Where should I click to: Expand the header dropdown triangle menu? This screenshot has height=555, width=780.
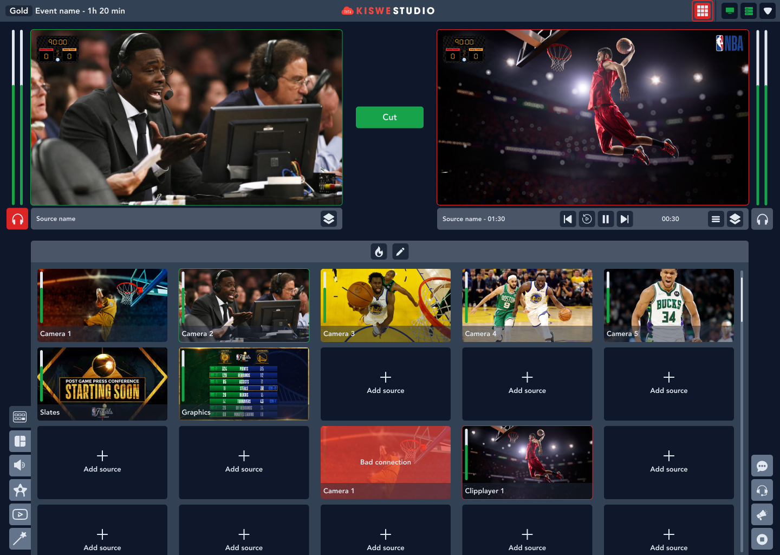pyautogui.click(x=768, y=11)
